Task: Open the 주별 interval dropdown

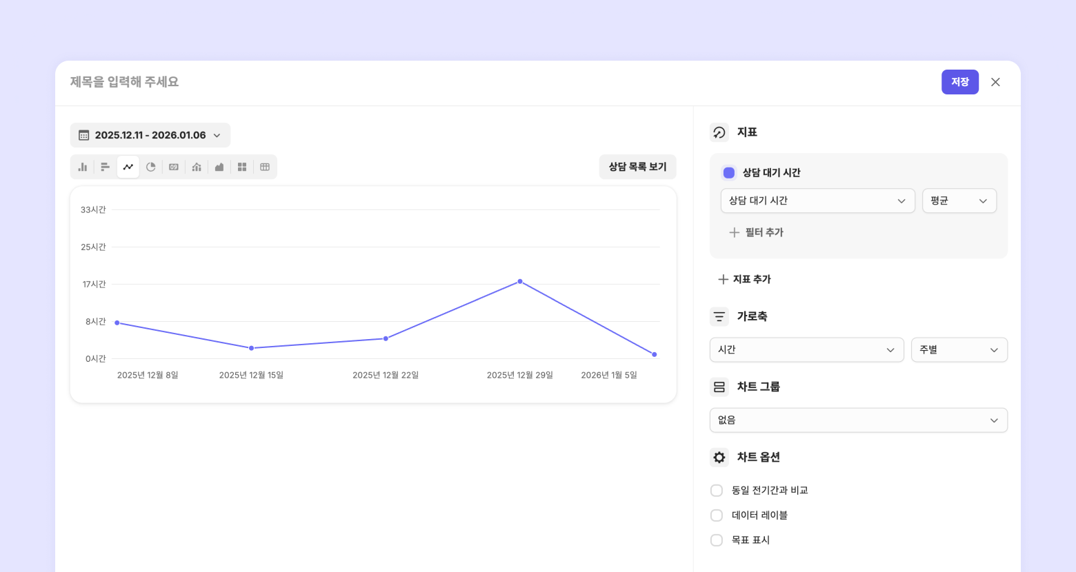Action: click(959, 350)
